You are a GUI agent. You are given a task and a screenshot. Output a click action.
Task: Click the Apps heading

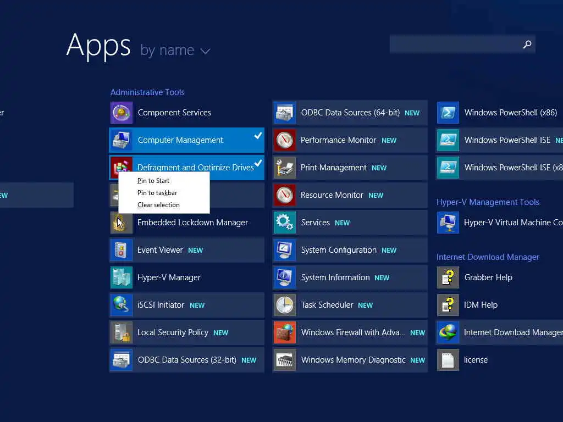click(x=98, y=46)
